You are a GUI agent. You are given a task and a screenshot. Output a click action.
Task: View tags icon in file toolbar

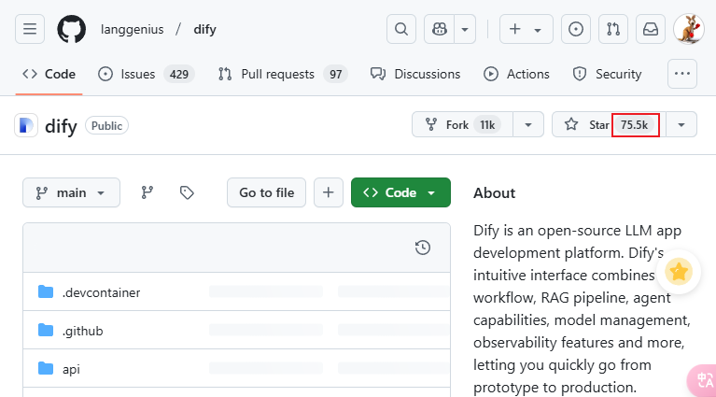coord(187,192)
